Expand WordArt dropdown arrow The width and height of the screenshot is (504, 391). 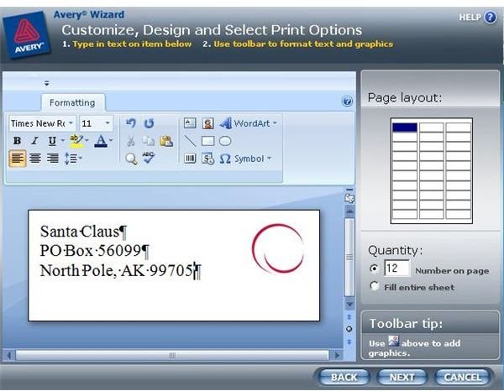tap(275, 123)
